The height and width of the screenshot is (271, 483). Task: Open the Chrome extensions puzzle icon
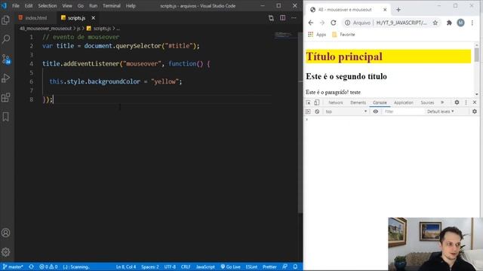pyautogui.click(x=449, y=23)
